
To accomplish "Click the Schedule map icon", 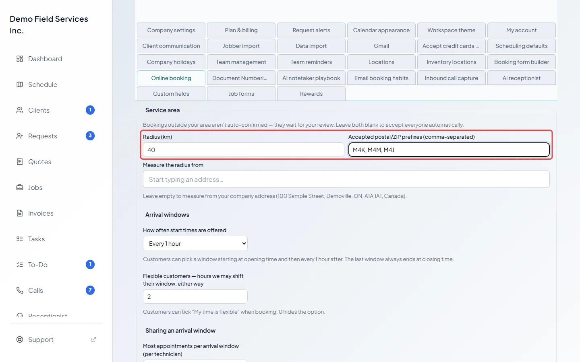I will point(20,84).
